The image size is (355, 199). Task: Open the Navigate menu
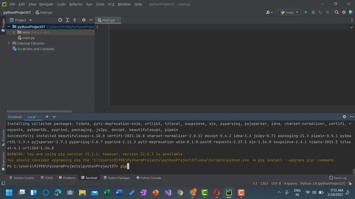tap(46, 4)
